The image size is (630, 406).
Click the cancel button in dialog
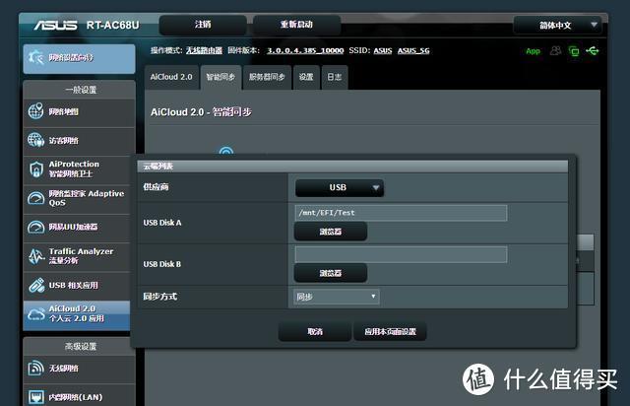[315, 331]
